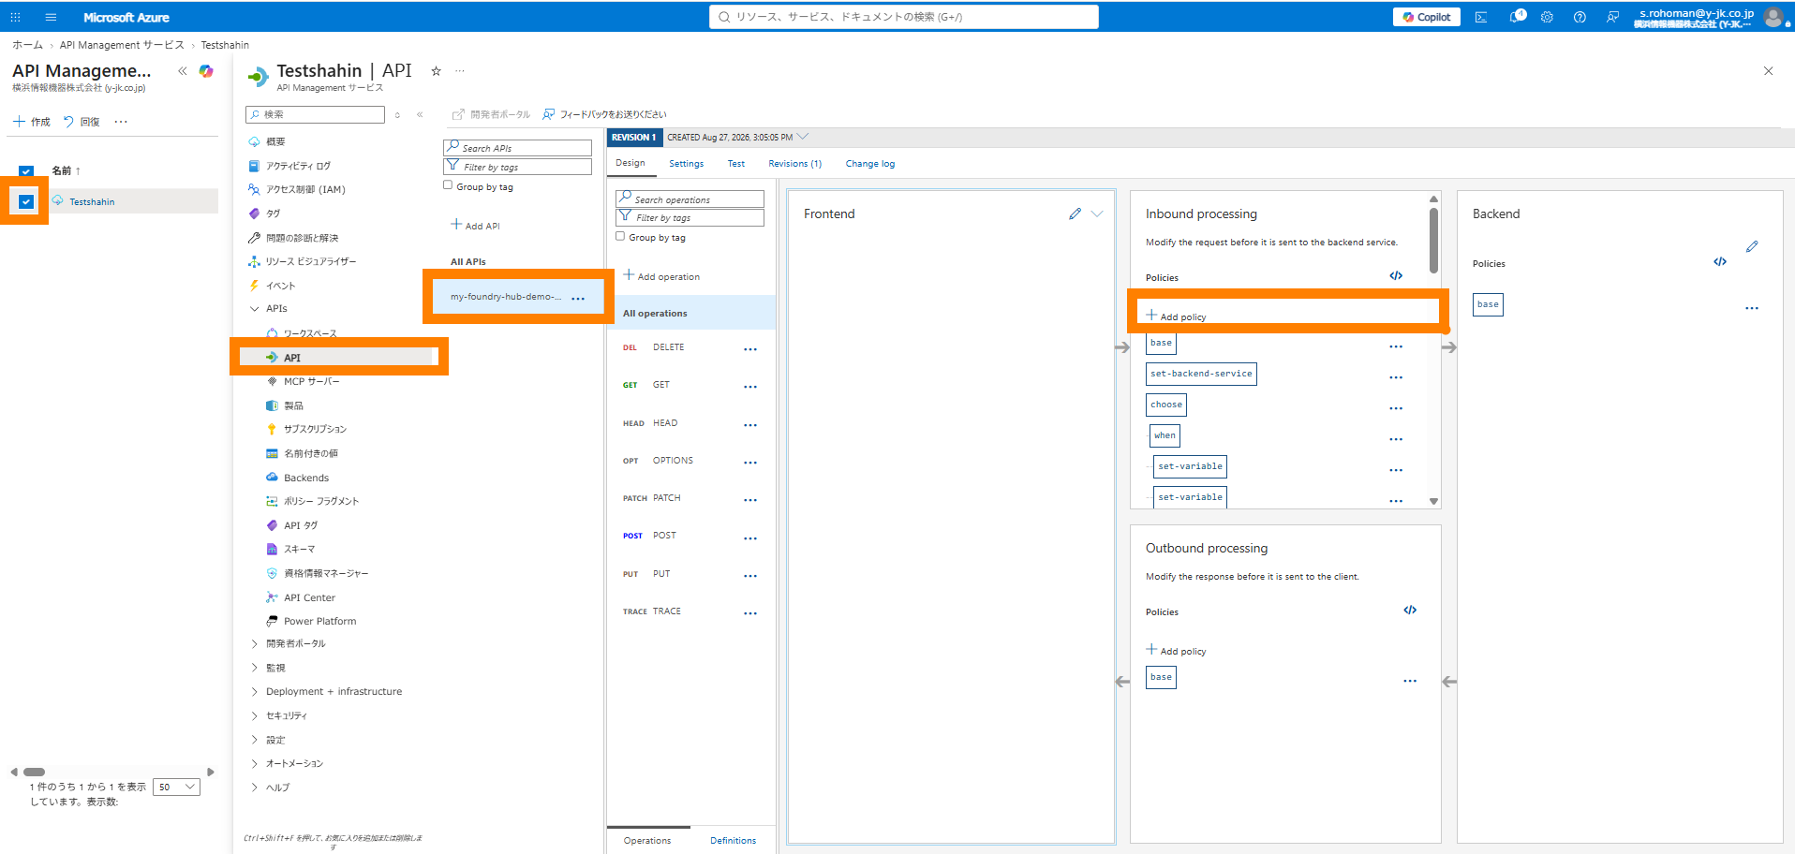The width and height of the screenshot is (1795, 854).
Task: Click the 作成 create button
Action: point(32,122)
